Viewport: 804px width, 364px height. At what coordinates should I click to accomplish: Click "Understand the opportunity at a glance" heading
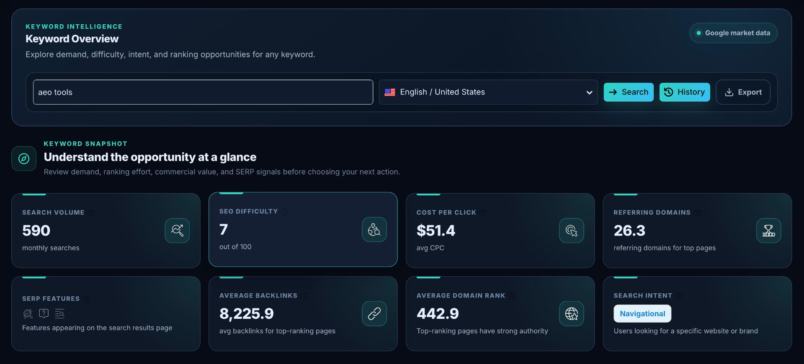(x=150, y=157)
